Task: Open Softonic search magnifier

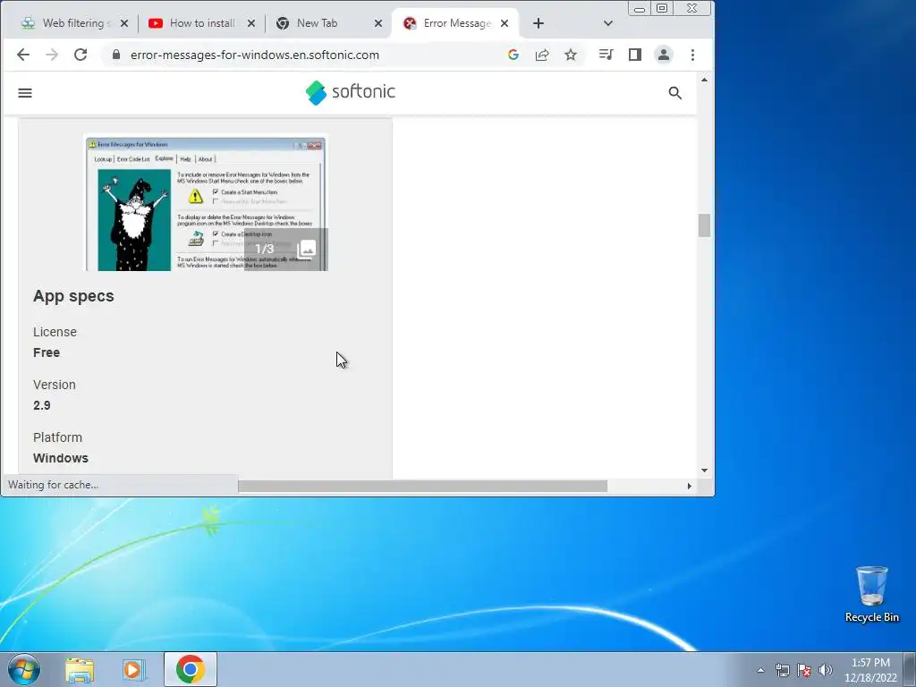Action: 675,93
